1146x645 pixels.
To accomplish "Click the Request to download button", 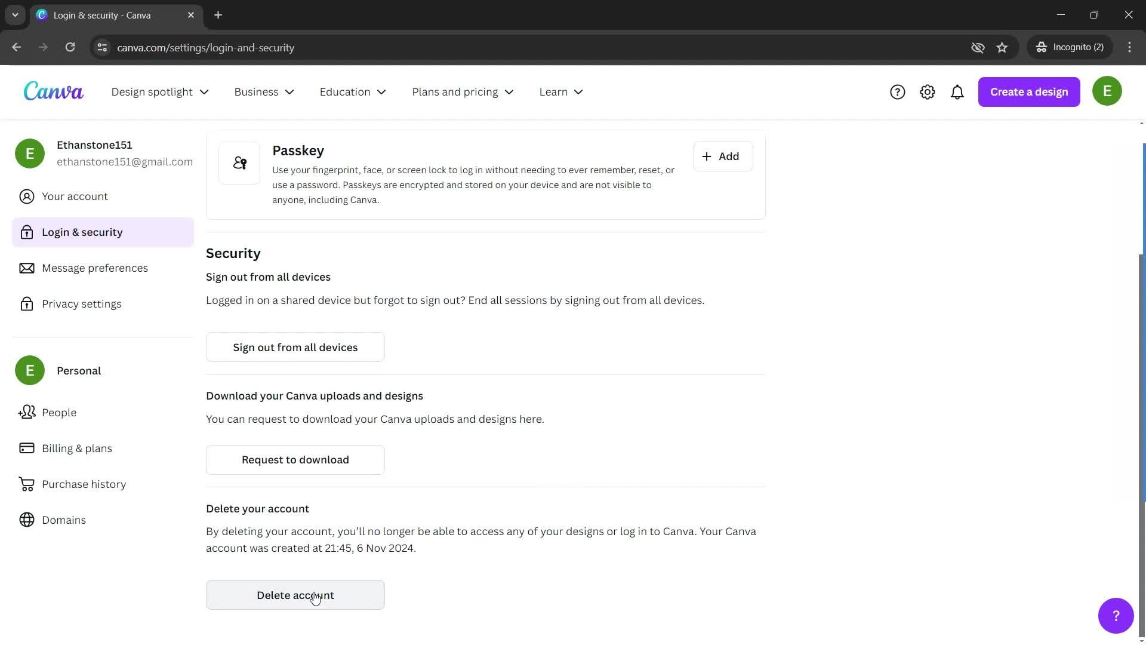I will (x=295, y=459).
